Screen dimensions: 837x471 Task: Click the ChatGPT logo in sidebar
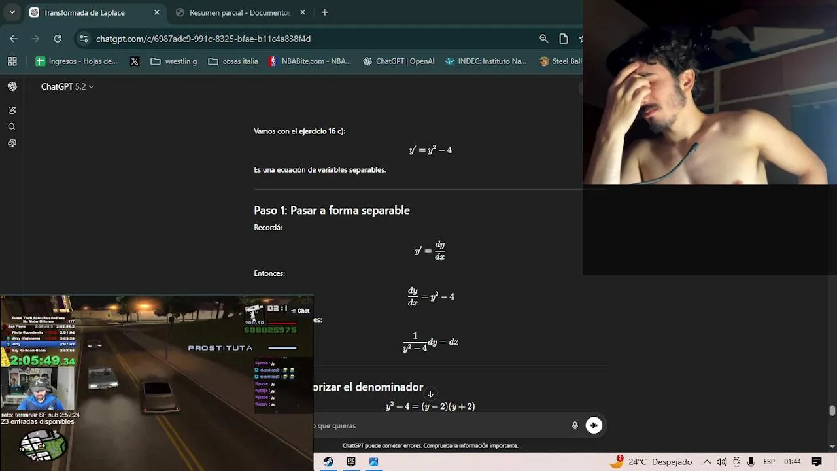(12, 86)
